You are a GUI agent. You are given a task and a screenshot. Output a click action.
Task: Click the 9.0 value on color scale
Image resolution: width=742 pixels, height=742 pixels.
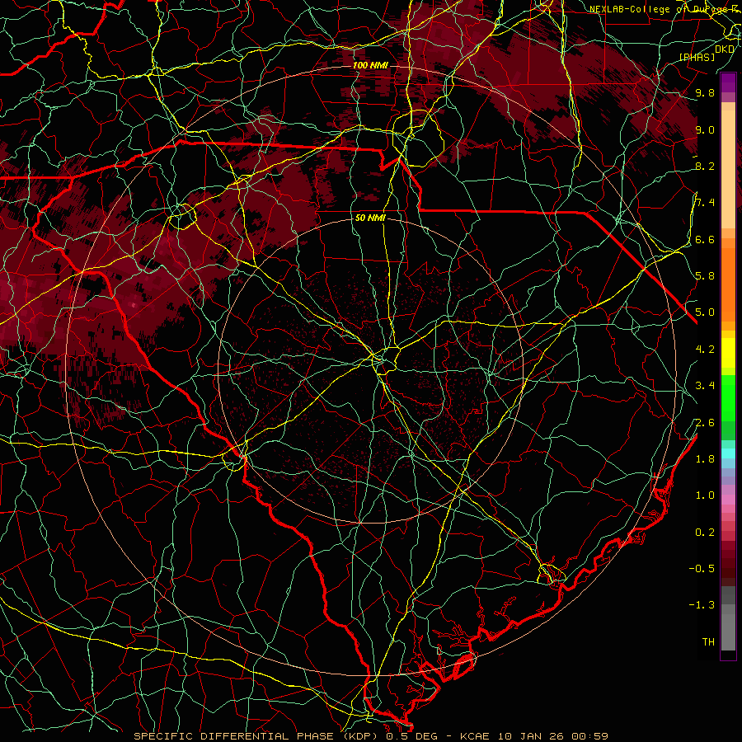[x=705, y=129]
